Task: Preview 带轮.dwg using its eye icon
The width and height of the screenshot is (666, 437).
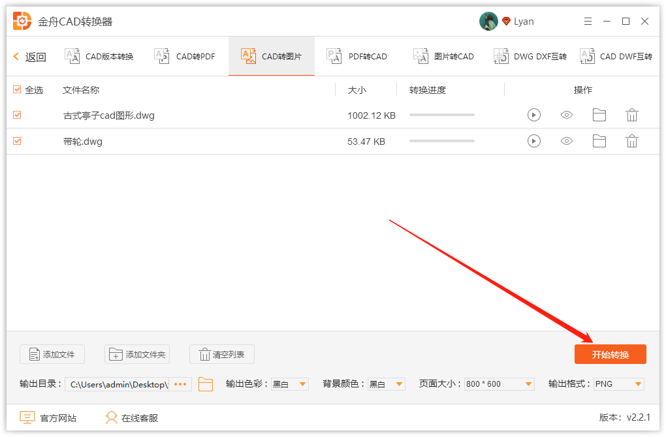Action: pyautogui.click(x=567, y=141)
